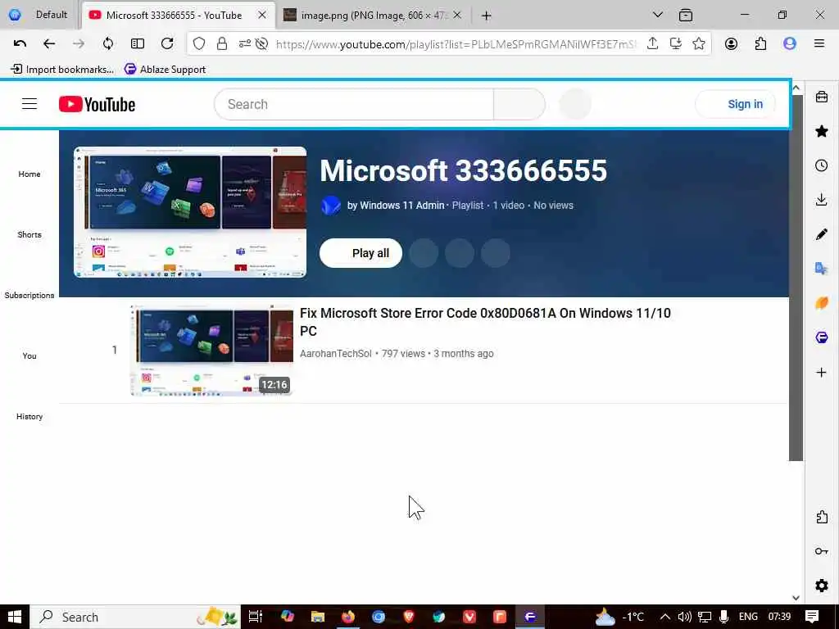Bookmark this page with the star icon
839x629 pixels.
pyautogui.click(x=698, y=44)
